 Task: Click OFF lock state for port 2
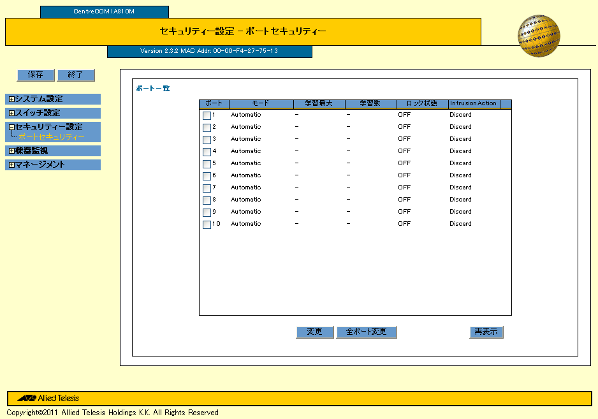pyautogui.click(x=404, y=127)
